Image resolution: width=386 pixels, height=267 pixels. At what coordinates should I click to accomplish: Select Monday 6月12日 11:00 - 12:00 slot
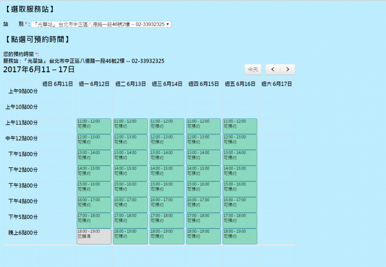point(94,126)
